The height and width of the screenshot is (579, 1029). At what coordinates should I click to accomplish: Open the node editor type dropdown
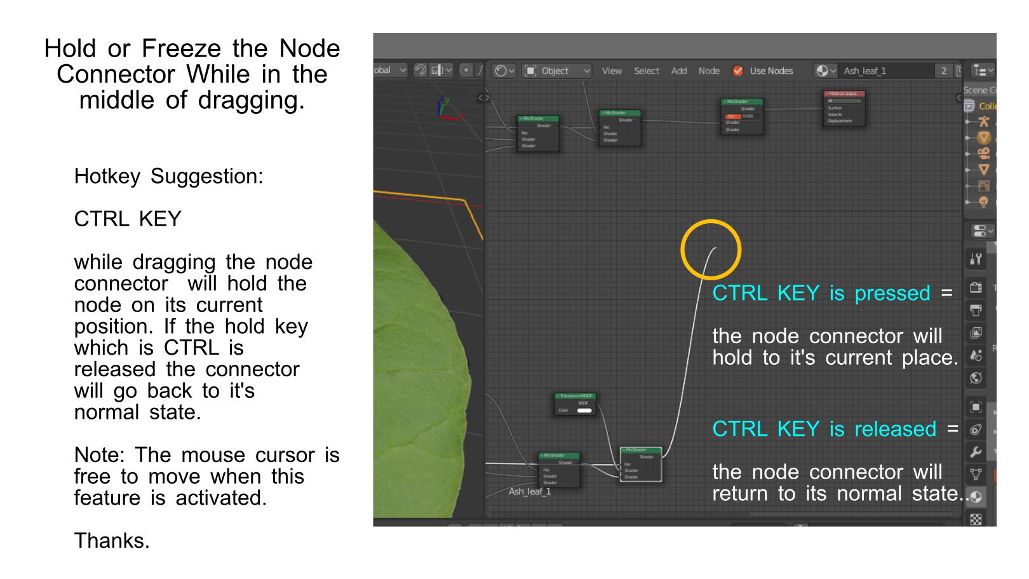[x=504, y=71]
